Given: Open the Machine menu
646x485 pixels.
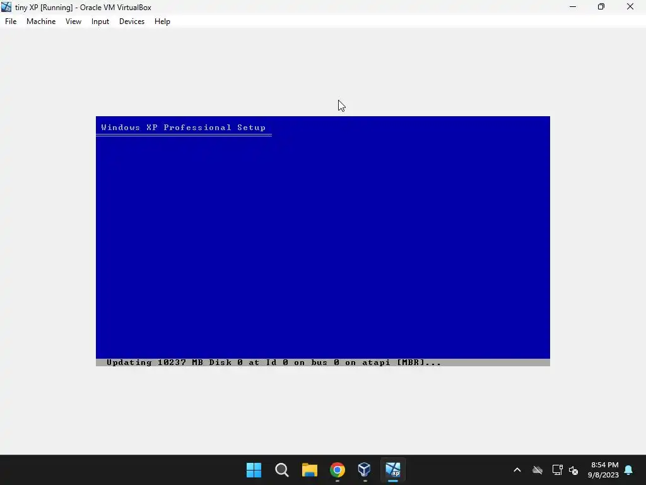Looking at the screenshot, I should (x=41, y=21).
